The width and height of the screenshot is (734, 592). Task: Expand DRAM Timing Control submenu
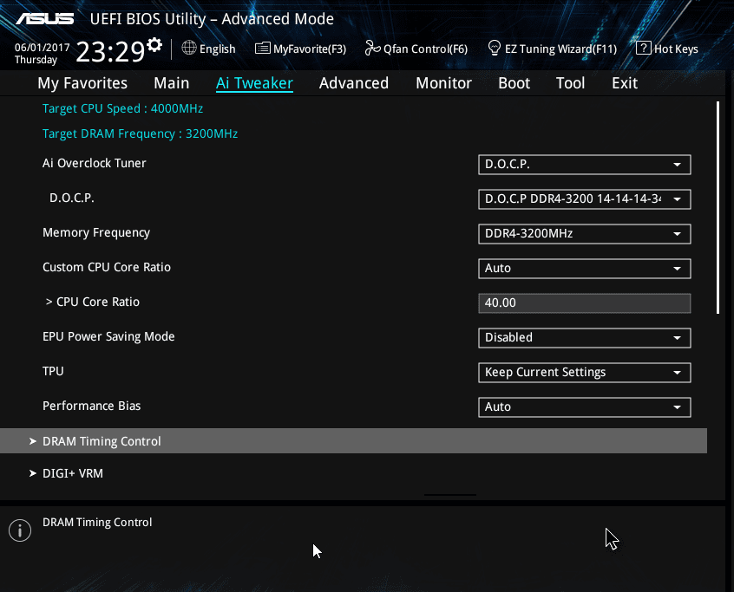tap(353, 441)
